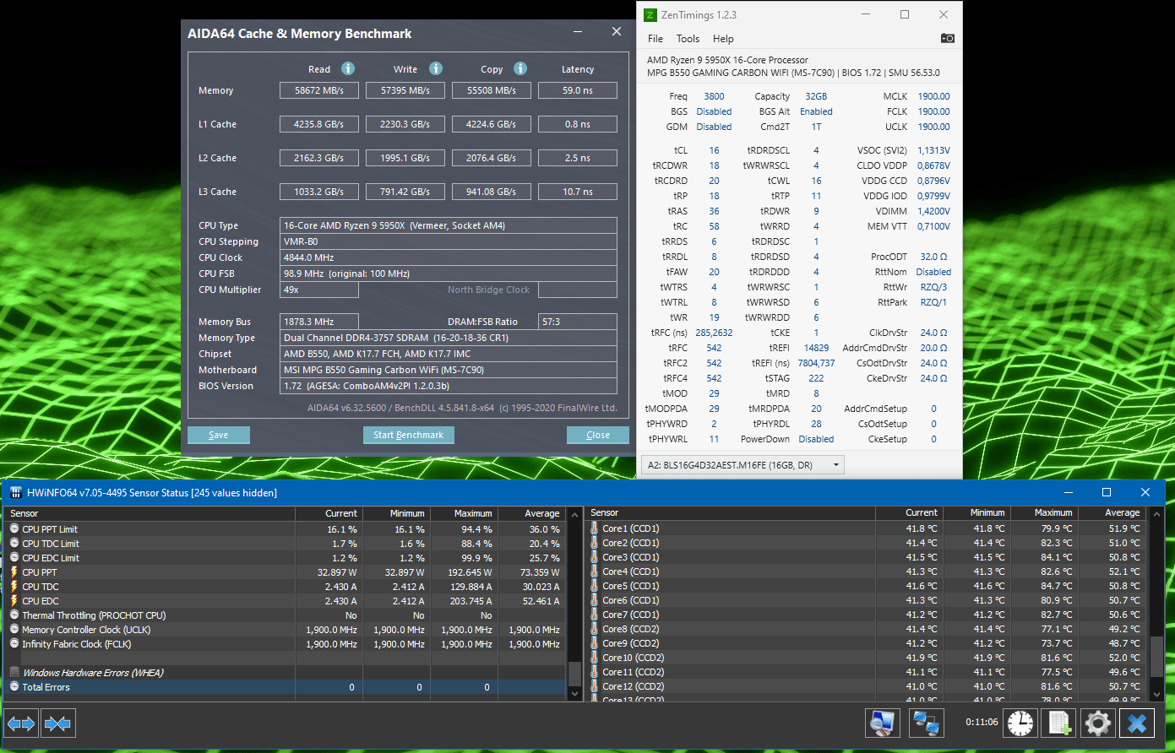Select the Memory Controller Clock (UCLK) row
Screen dimensions: 1175x753
coord(286,630)
